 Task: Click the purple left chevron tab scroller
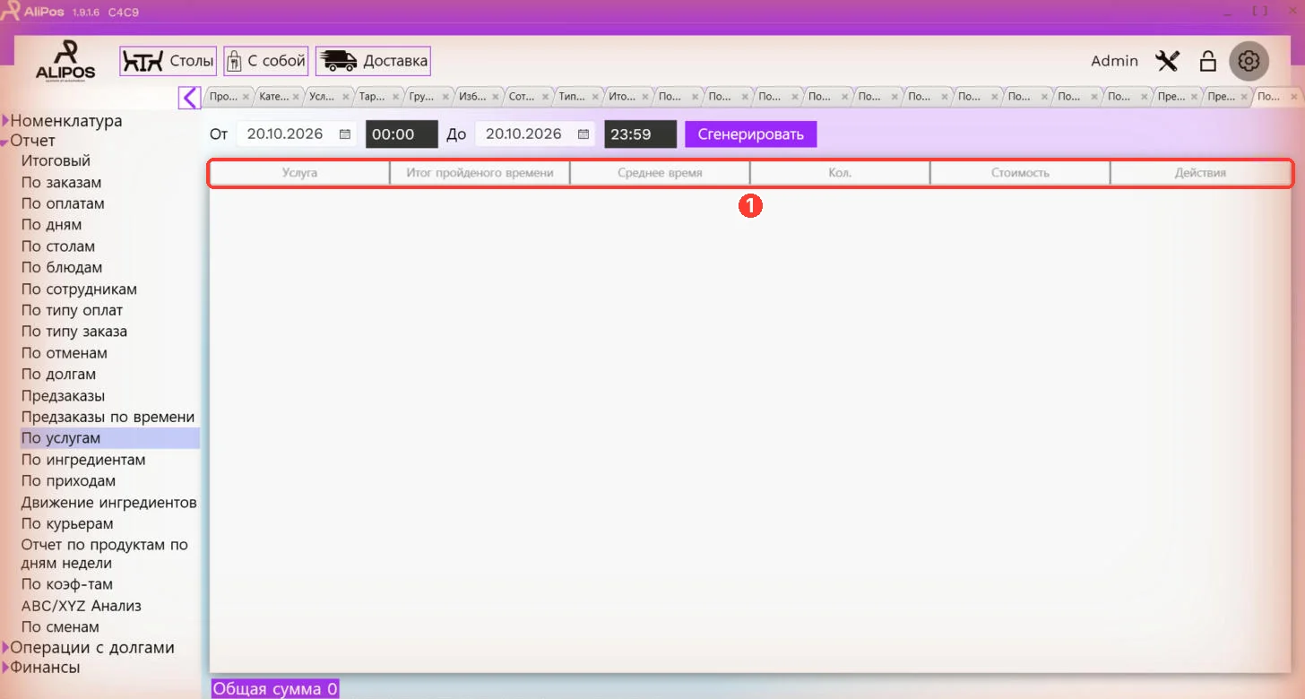(190, 97)
